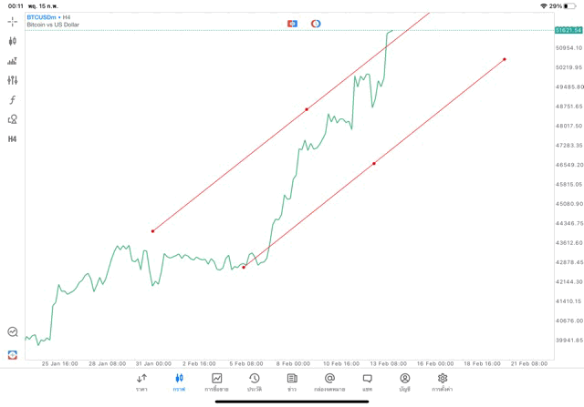Open chart type candlestick icon
The height and width of the screenshot is (407, 584).
[x=12, y=41]
